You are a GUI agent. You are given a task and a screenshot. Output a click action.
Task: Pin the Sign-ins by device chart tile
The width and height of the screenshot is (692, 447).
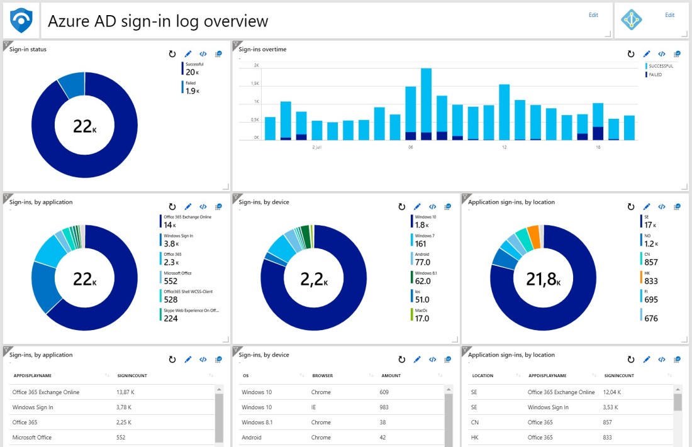pyautogui.click(x=448, y=206)
